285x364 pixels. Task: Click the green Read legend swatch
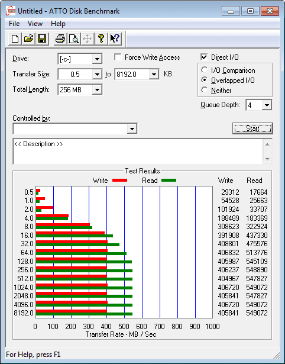[169, 180]
